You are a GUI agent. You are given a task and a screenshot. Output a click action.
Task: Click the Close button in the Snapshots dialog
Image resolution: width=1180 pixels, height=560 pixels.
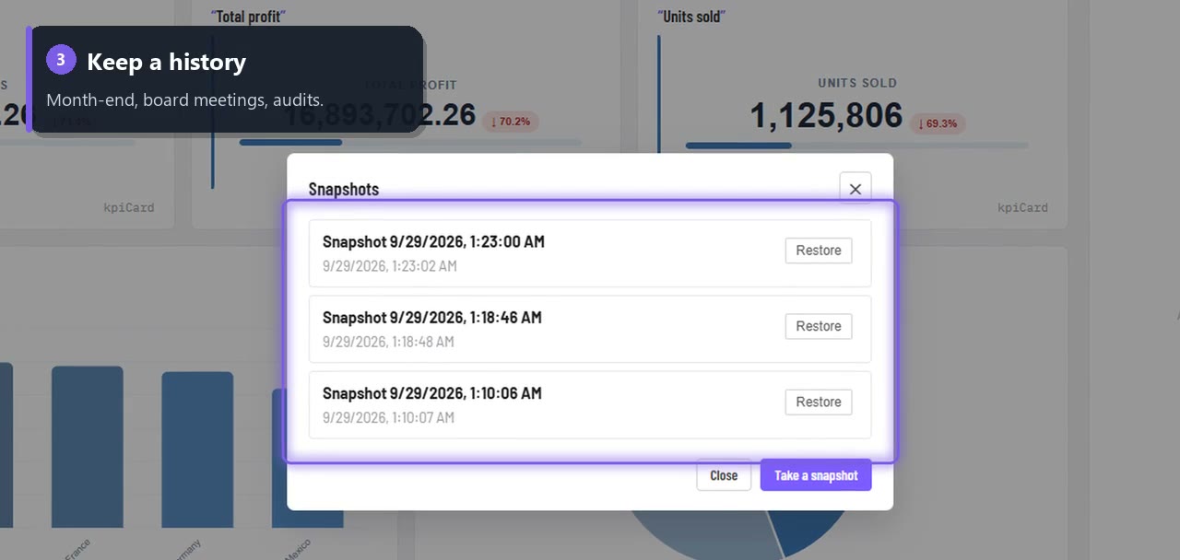(x=724, y=475)
